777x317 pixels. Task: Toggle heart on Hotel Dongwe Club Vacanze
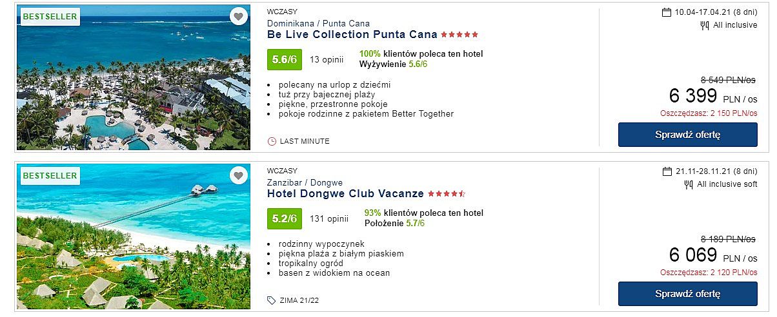pyautogui.click(x=239, y=175)
